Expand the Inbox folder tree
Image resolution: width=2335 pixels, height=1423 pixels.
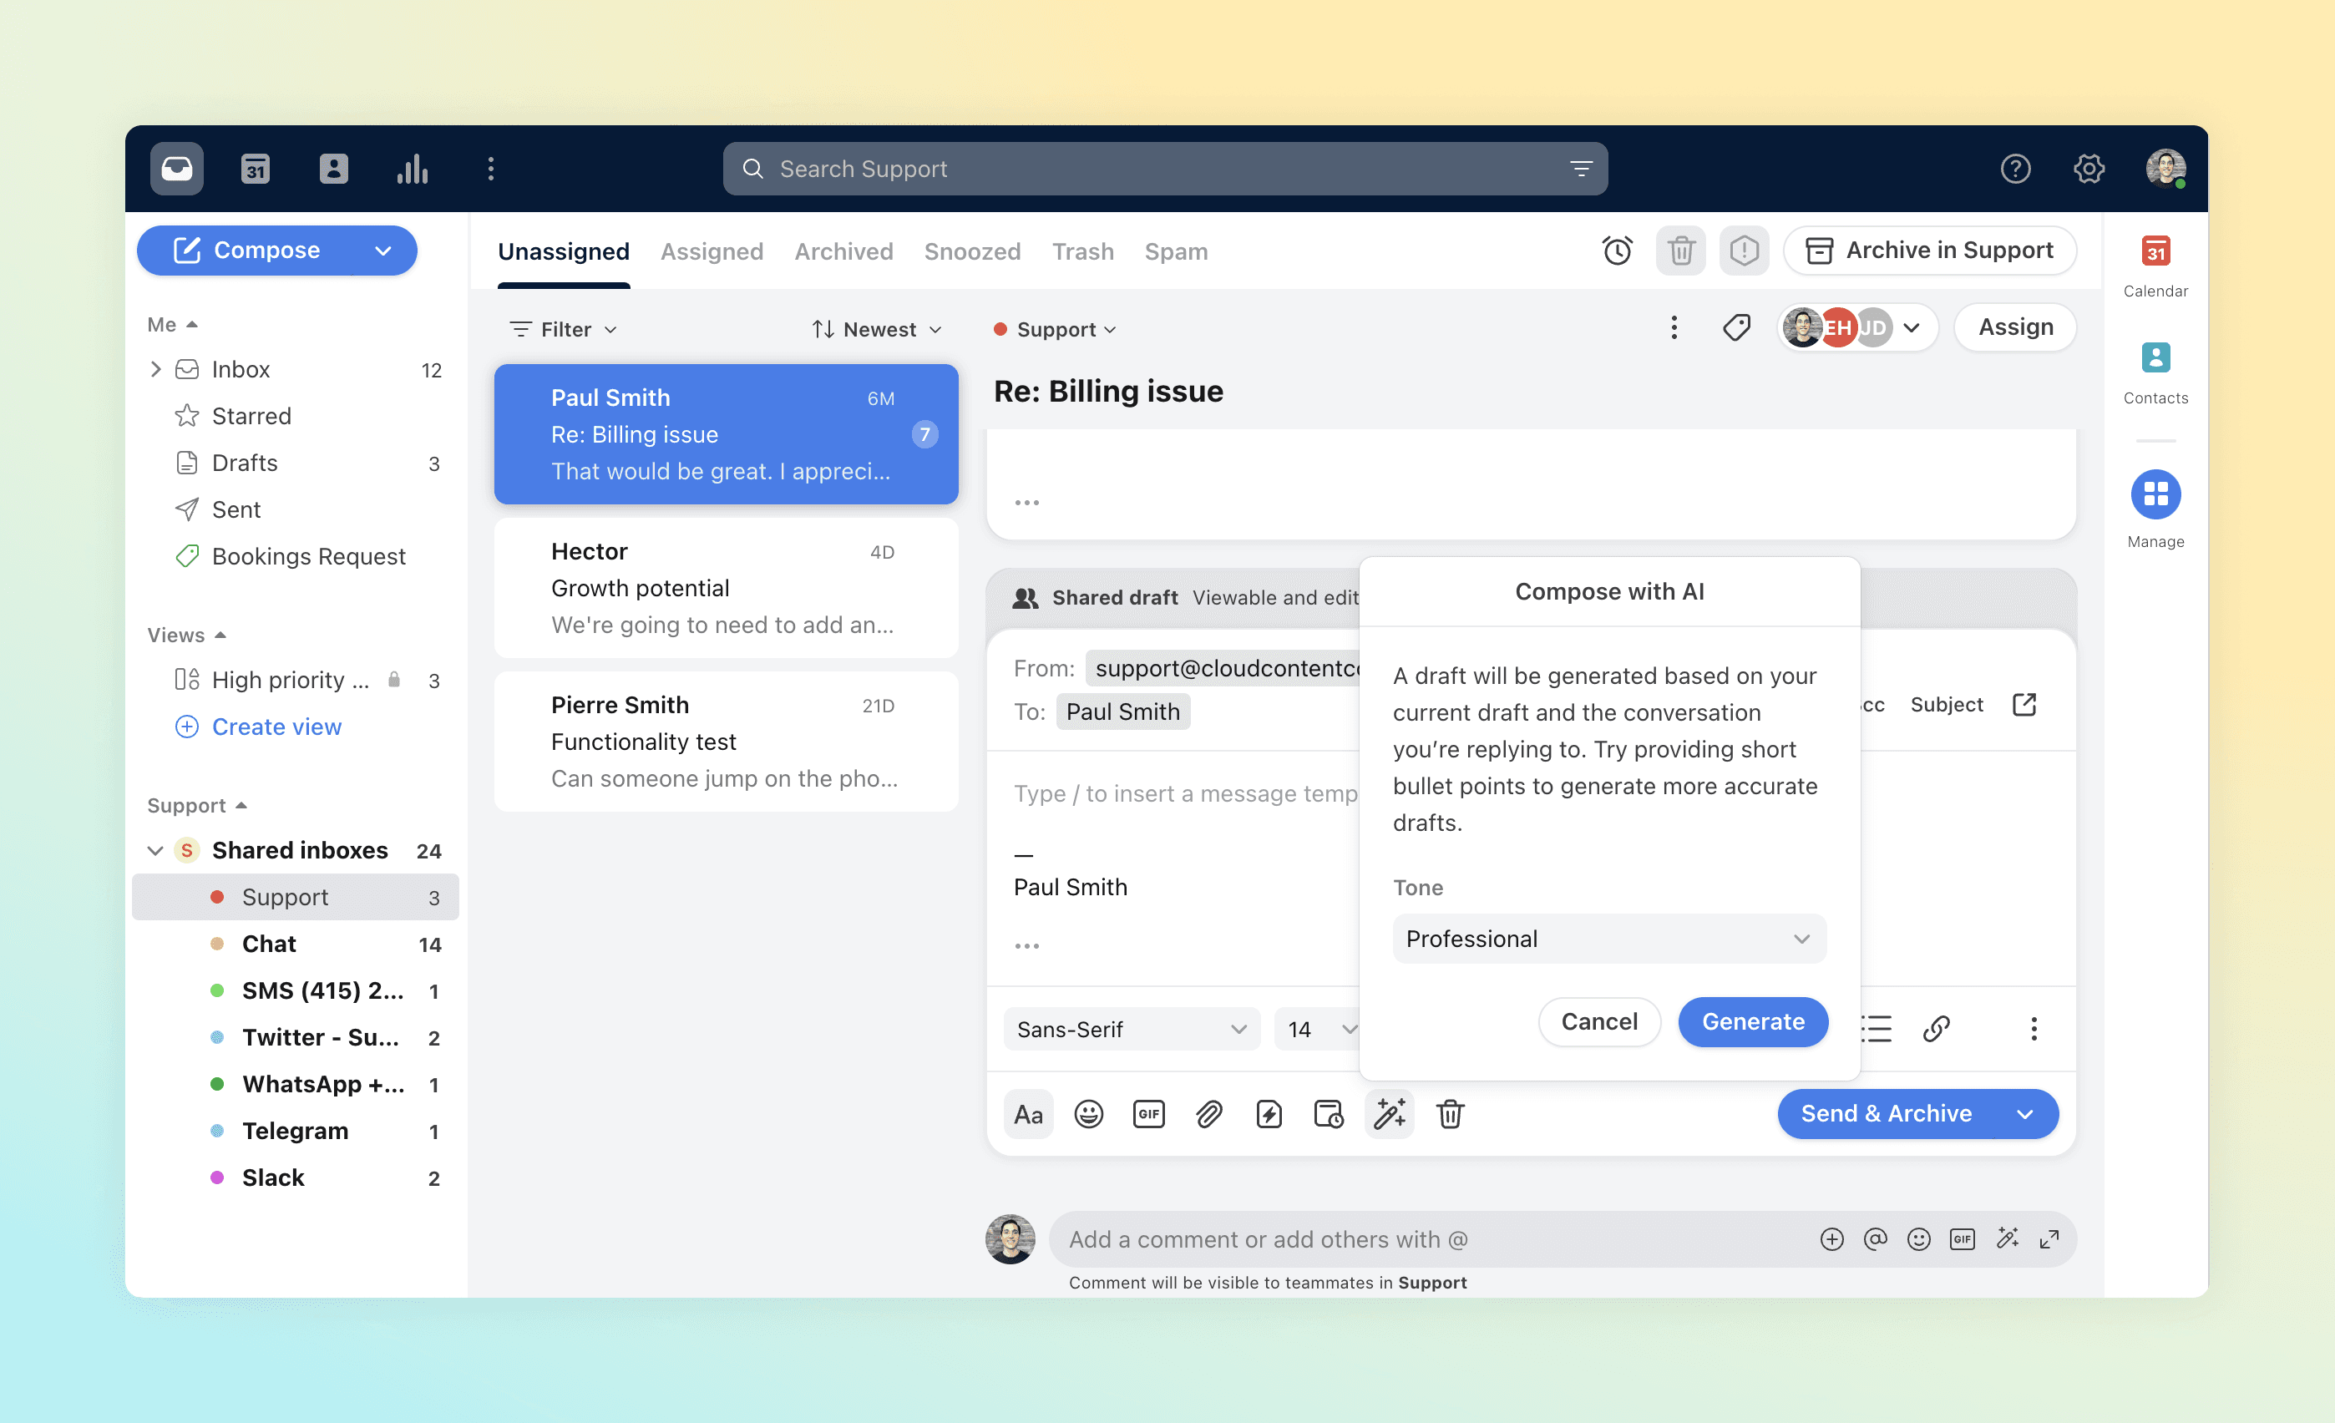point(155,369)
